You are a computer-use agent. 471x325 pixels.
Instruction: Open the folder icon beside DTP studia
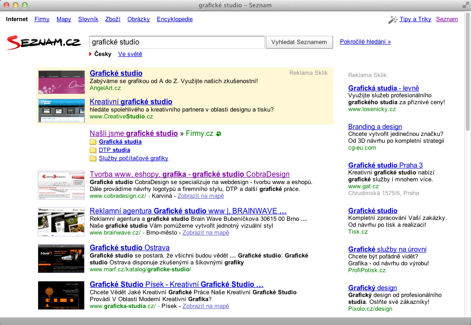93,150
